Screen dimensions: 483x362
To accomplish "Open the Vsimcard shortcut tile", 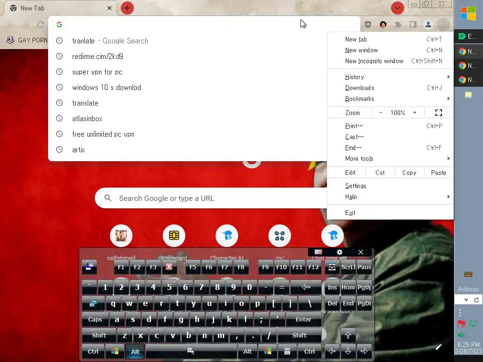I will click(174, 236).
